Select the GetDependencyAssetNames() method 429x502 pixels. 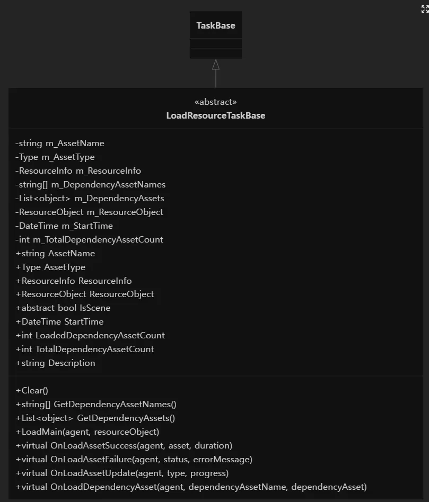(x=96, y=404)
